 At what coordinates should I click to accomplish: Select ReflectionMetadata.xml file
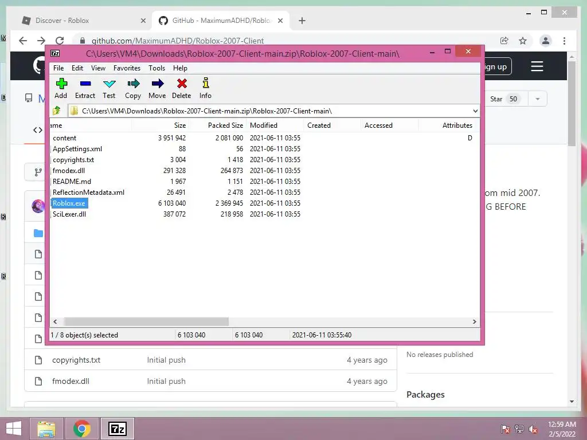coord(88,192)
